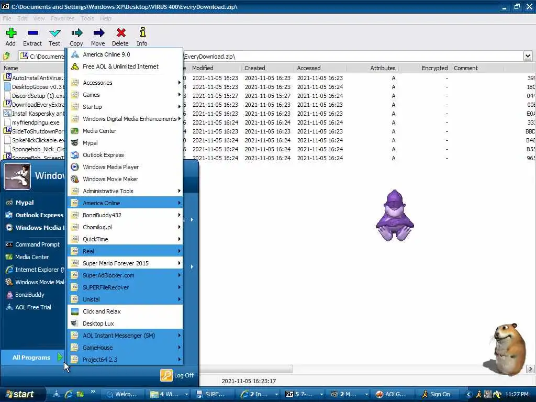Switch to Sign On taskbar button

pos(439,394)
